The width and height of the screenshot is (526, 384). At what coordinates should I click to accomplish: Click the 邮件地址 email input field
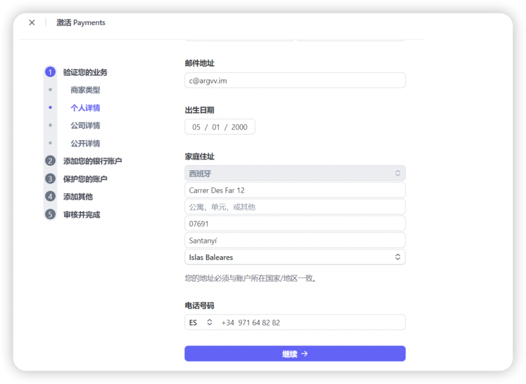(x=295, y=81)
